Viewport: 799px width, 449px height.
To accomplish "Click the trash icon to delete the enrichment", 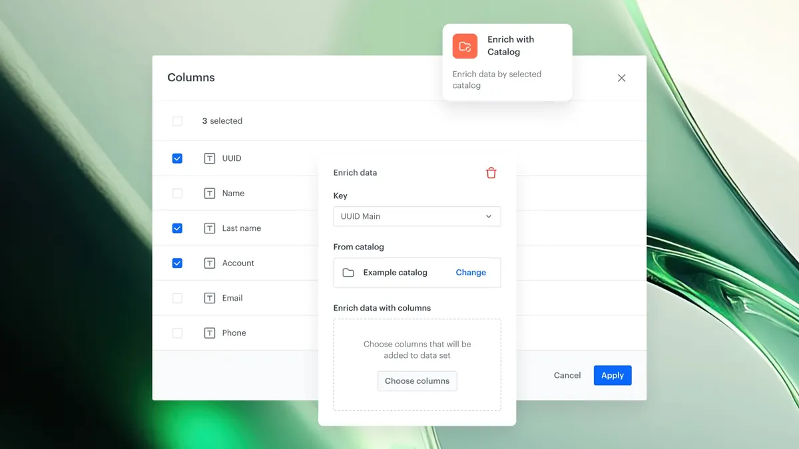I will click(491, 172).
